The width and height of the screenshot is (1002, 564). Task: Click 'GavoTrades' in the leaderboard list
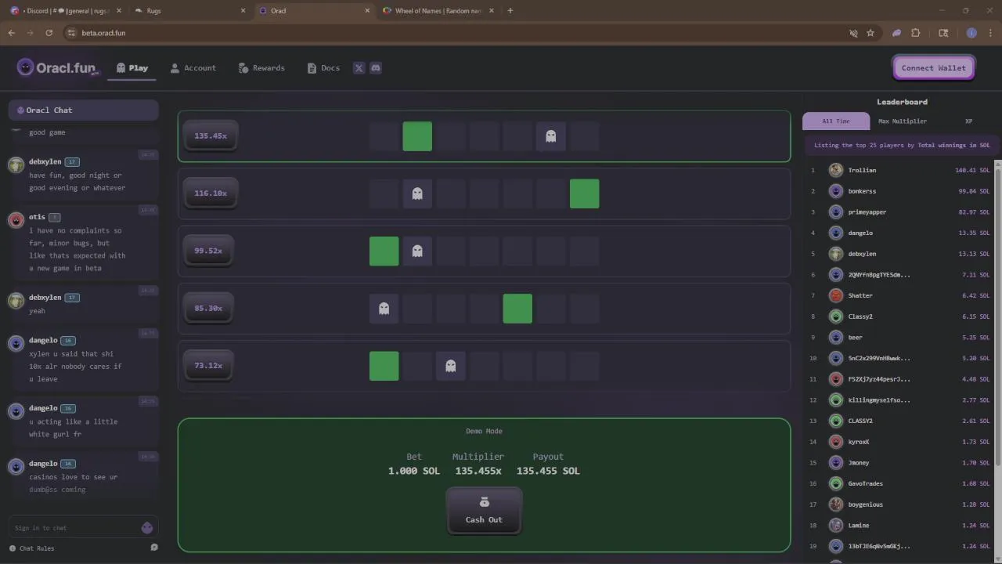tap(865, 483)
